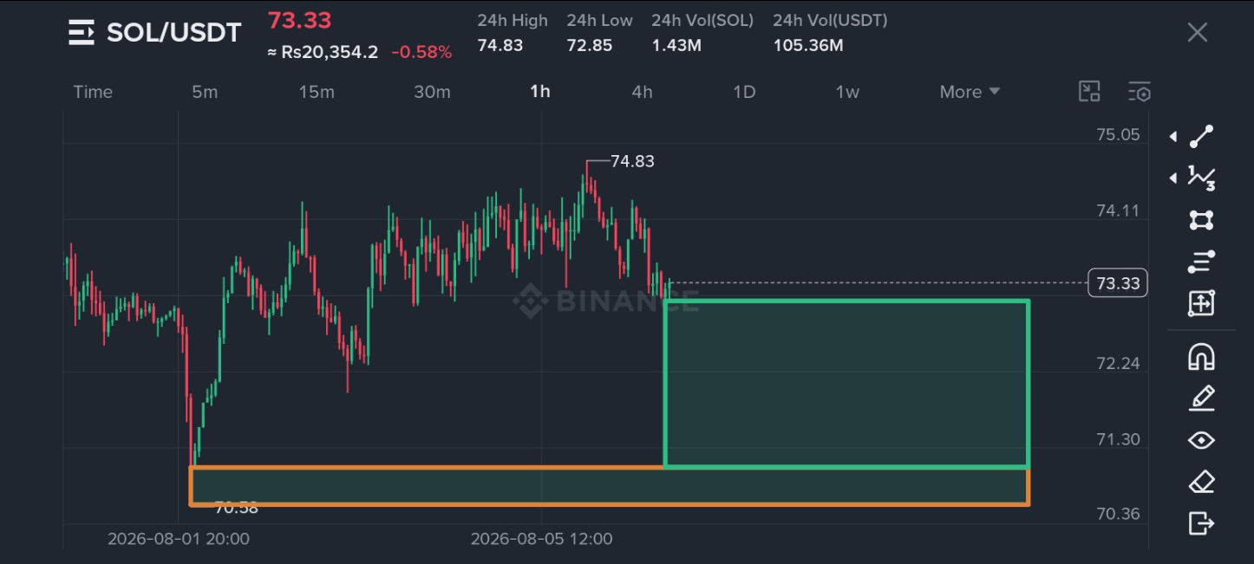This screenshot has height=564, width=1254.
Task: Toggle magnet snap mode
Action: tap(1201, 357)
